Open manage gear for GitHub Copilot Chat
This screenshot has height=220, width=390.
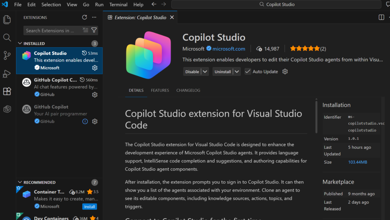pos(95,95)
